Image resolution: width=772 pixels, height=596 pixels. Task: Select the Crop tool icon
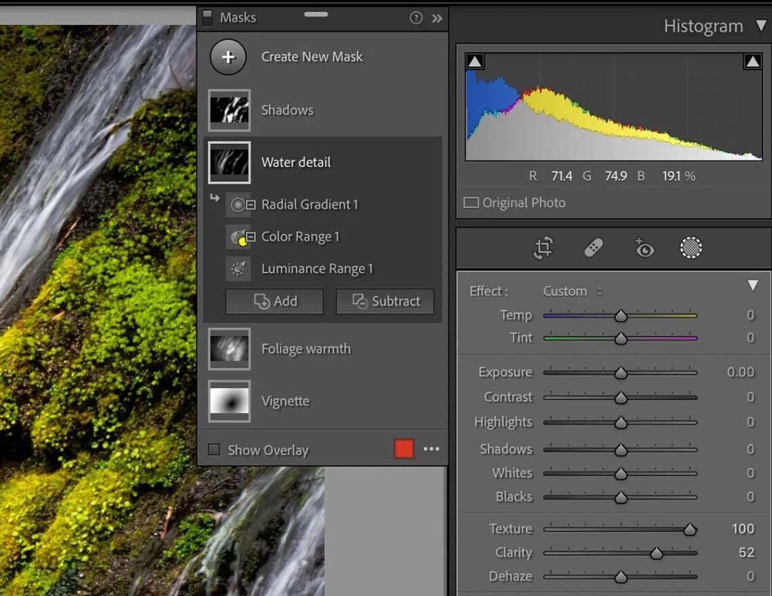542,248
